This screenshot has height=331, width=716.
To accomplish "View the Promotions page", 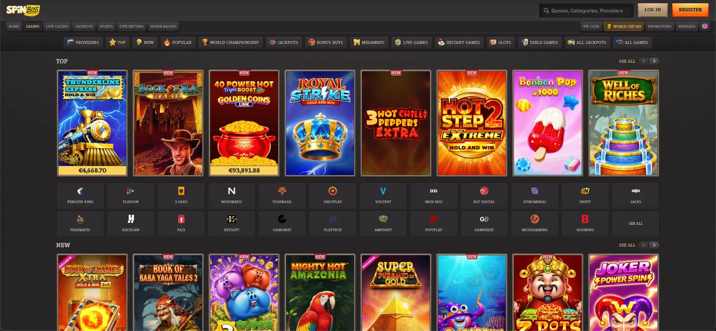I will pyautogui.click(x=660, y=26).
